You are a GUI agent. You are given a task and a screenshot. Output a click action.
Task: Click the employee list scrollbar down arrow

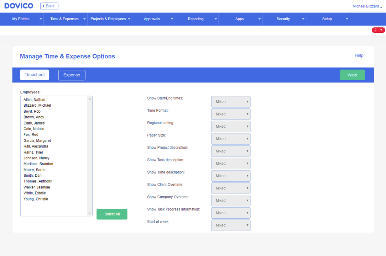(89, 213)
